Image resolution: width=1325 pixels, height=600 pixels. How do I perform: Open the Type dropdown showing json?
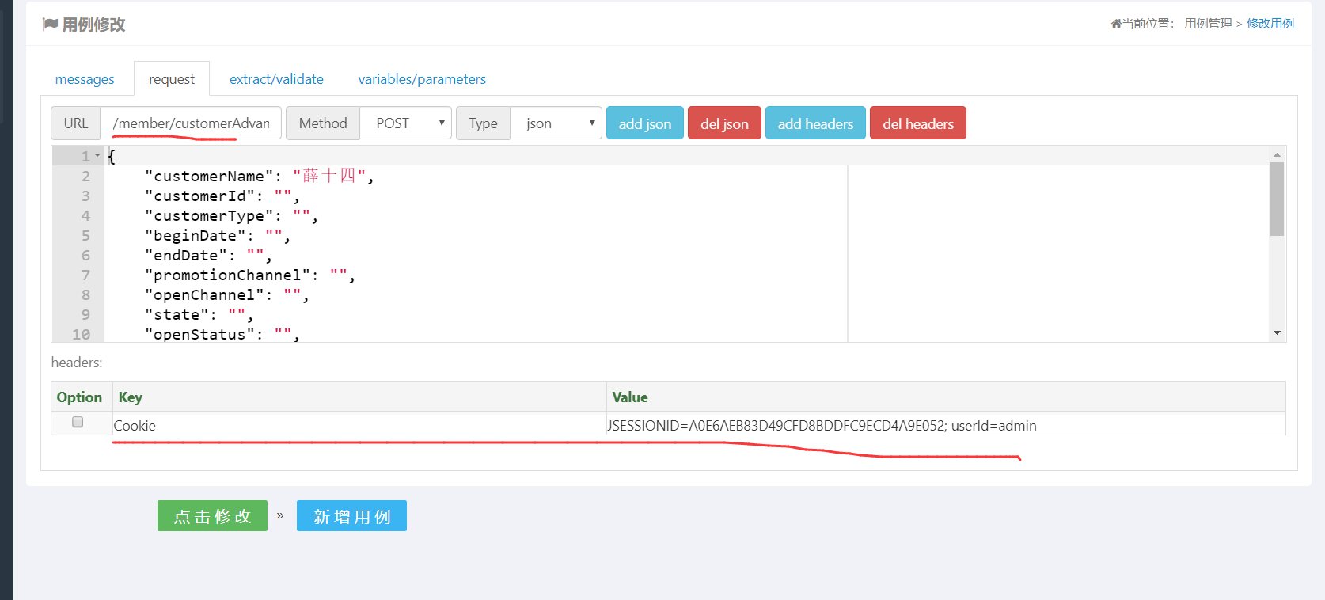tap(556, 123)
